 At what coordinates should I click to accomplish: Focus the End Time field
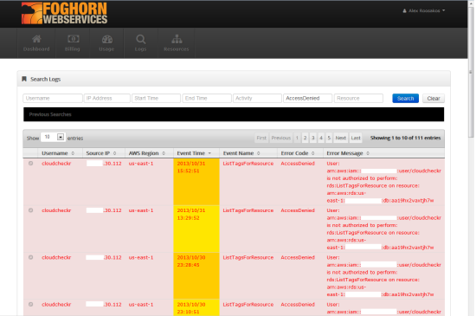(x=207, y=99)
